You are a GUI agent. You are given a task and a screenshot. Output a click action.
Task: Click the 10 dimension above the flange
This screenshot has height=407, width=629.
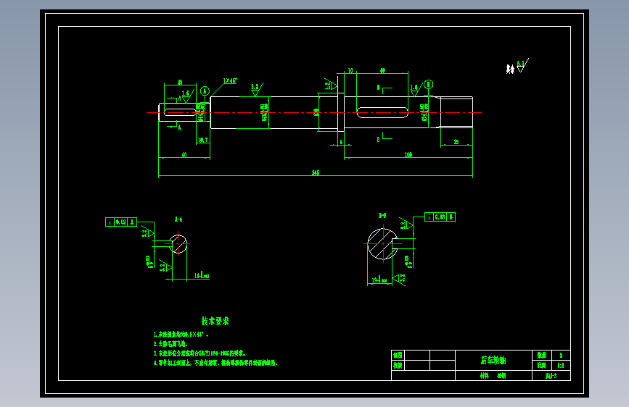(x=350, y=71)
